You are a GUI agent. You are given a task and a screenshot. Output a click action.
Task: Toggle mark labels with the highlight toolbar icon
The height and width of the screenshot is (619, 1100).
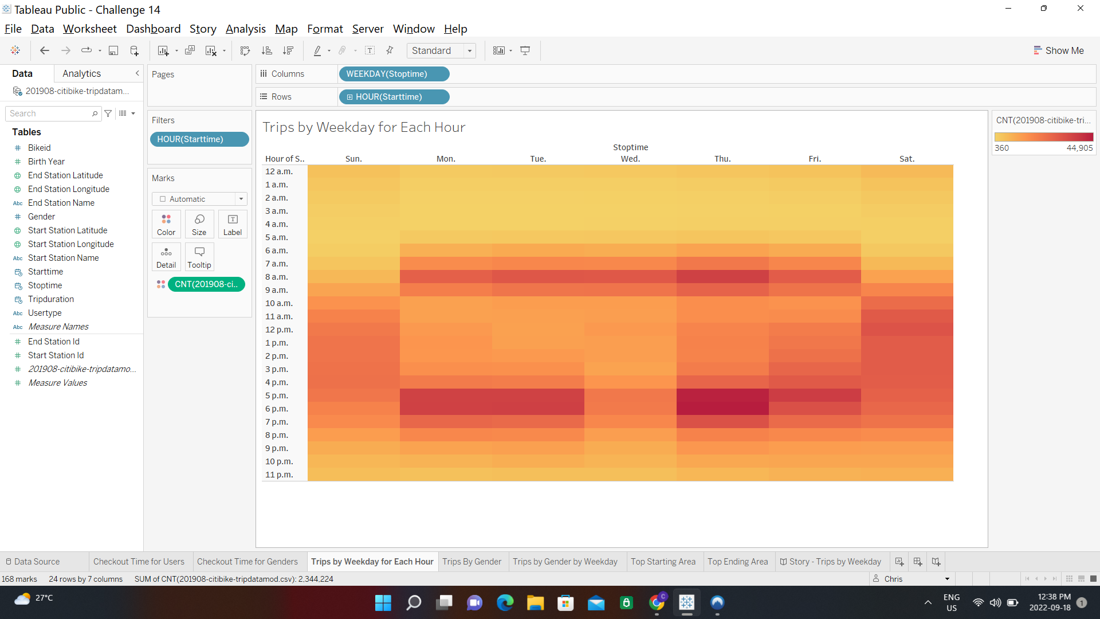[319, 50]
